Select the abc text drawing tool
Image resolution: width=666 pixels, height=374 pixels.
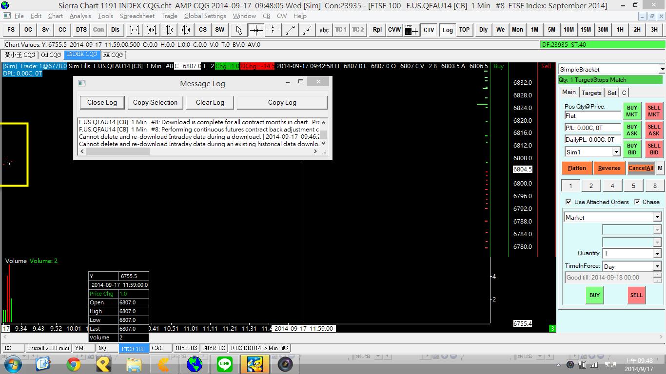pos(324,30)
